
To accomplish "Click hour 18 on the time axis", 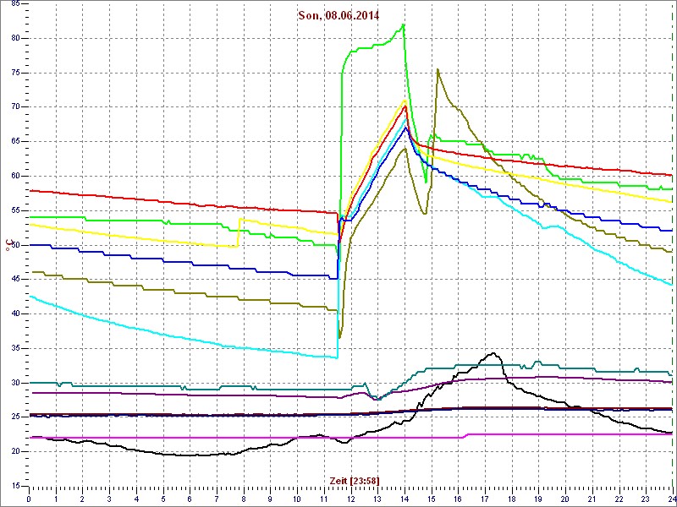I will pyautogui.click(x=511, y=499).
